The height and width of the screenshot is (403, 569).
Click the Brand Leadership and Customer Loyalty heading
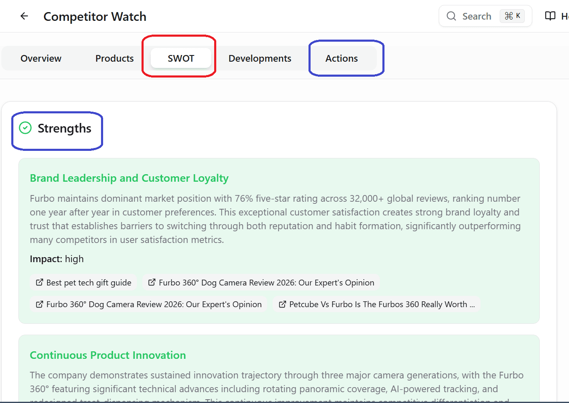(129, 178)
